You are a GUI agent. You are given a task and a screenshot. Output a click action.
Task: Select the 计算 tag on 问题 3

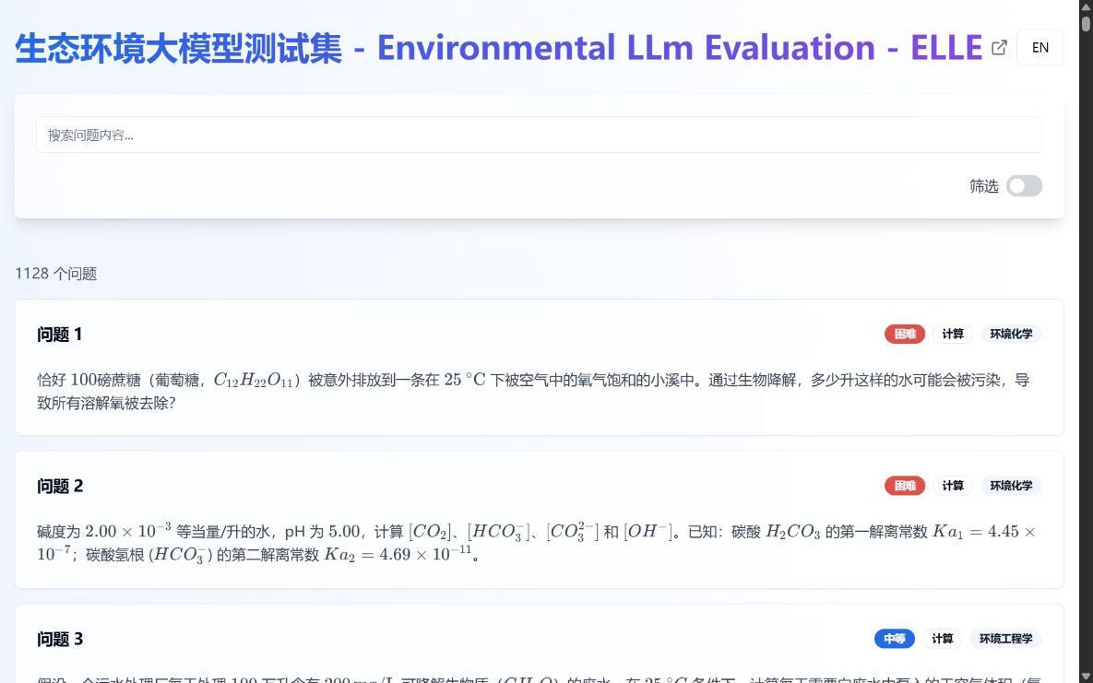coord(943,639)
